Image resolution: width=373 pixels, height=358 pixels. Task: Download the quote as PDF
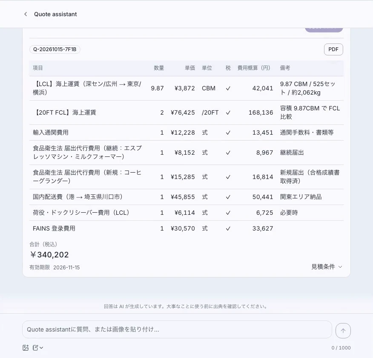(x=333, y=49)
